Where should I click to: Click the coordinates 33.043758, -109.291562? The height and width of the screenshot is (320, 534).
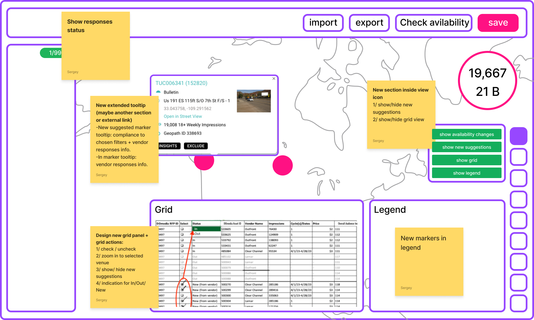(187, 108)
